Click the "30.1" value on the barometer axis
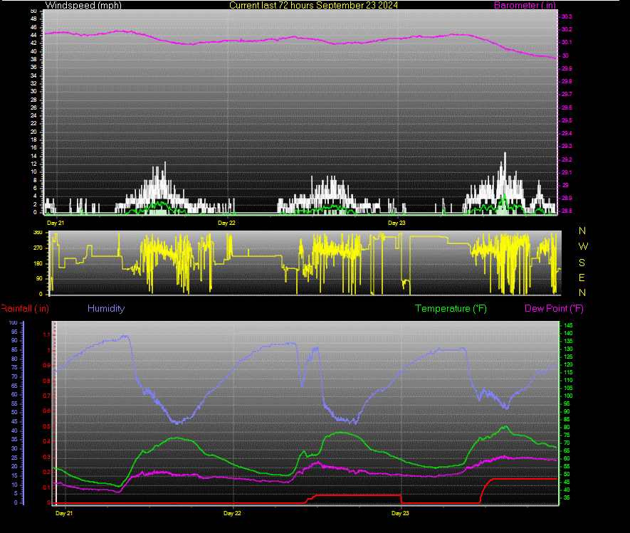The image size is (630, 533). tap(567, 42)
